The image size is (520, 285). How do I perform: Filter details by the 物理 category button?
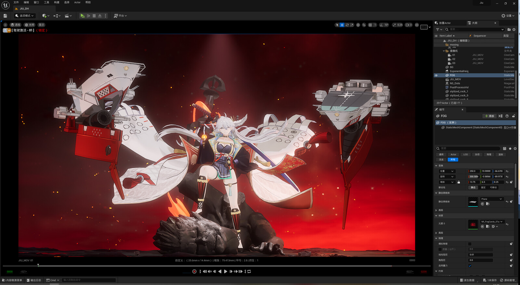click(x=489, y=155)
